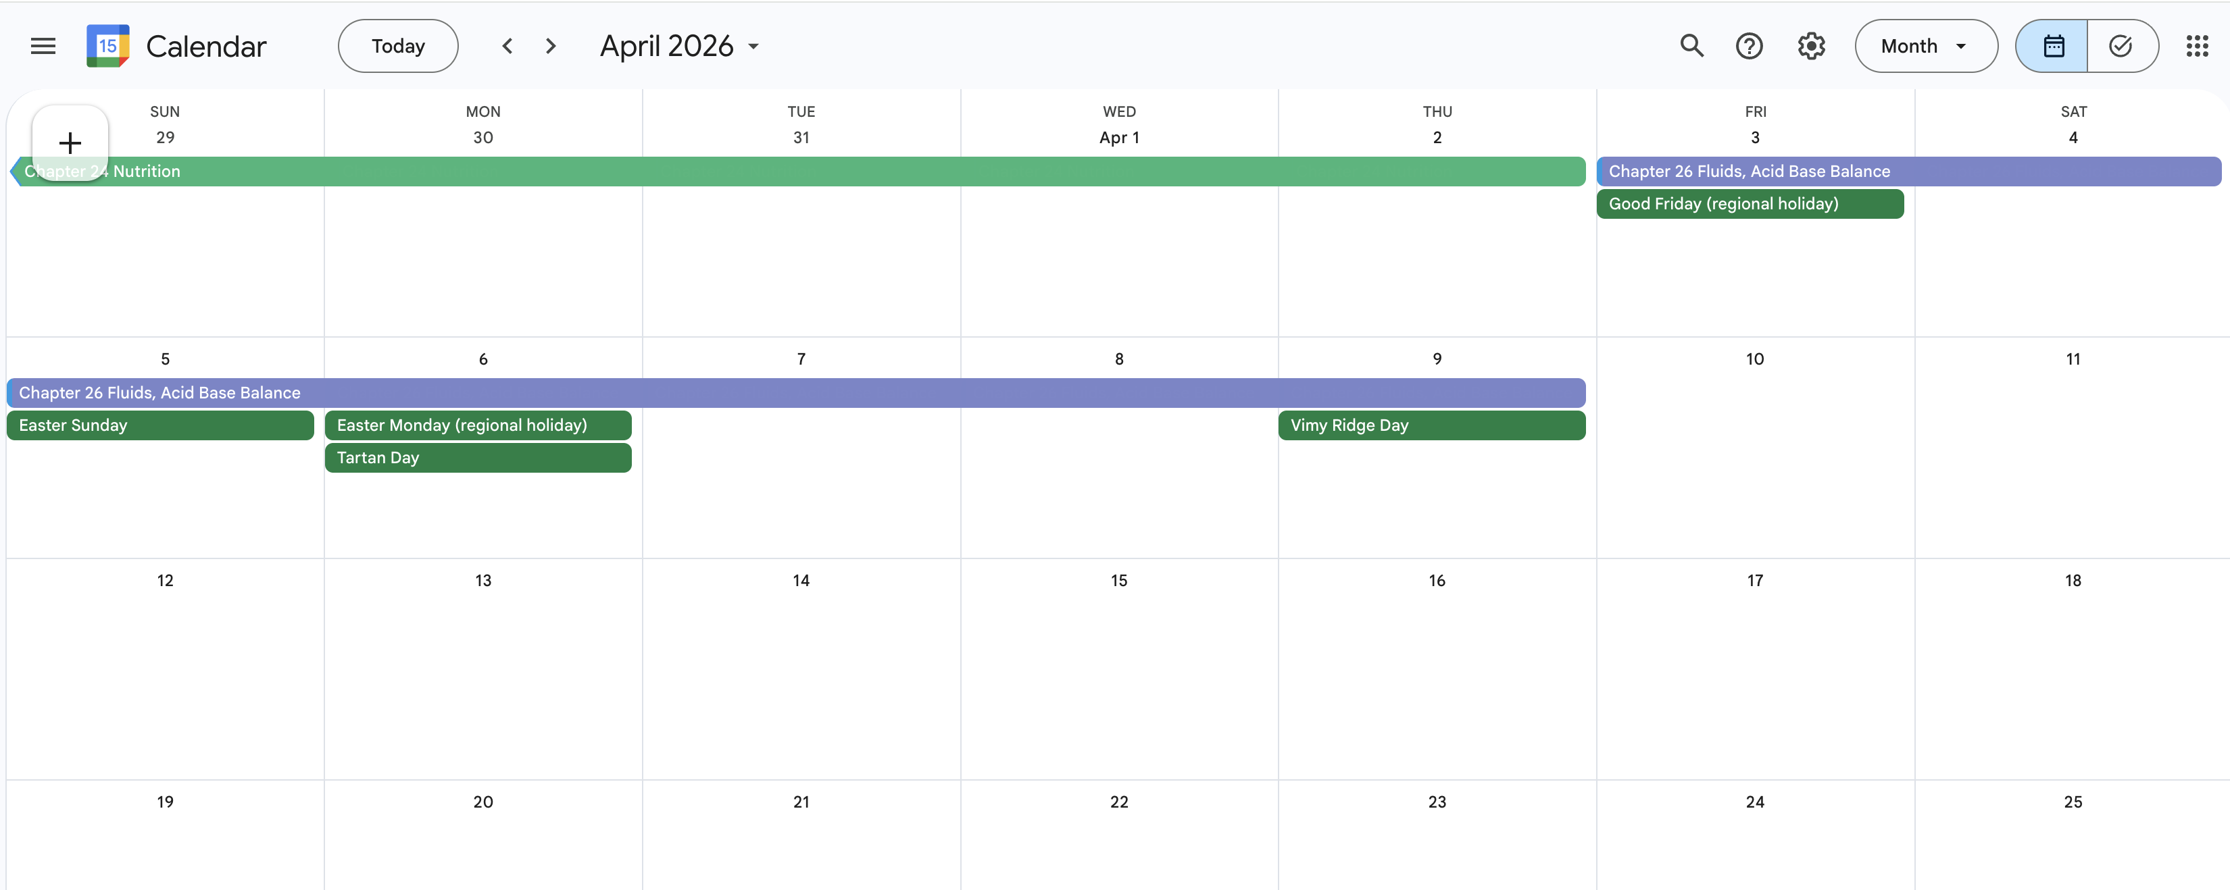2230x890 pixels.
Task: Click the Google Calendar logo icon
Action: tap(107, 46)
